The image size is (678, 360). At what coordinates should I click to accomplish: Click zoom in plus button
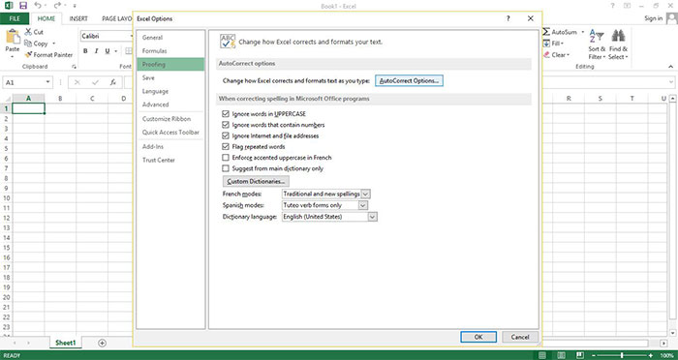[650, 355]
